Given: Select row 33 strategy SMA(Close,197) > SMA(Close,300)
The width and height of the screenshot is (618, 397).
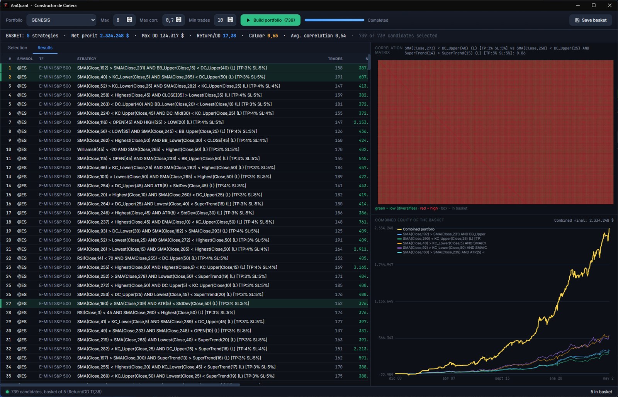Looking at the screenshot, I should [x=184, y=358].
